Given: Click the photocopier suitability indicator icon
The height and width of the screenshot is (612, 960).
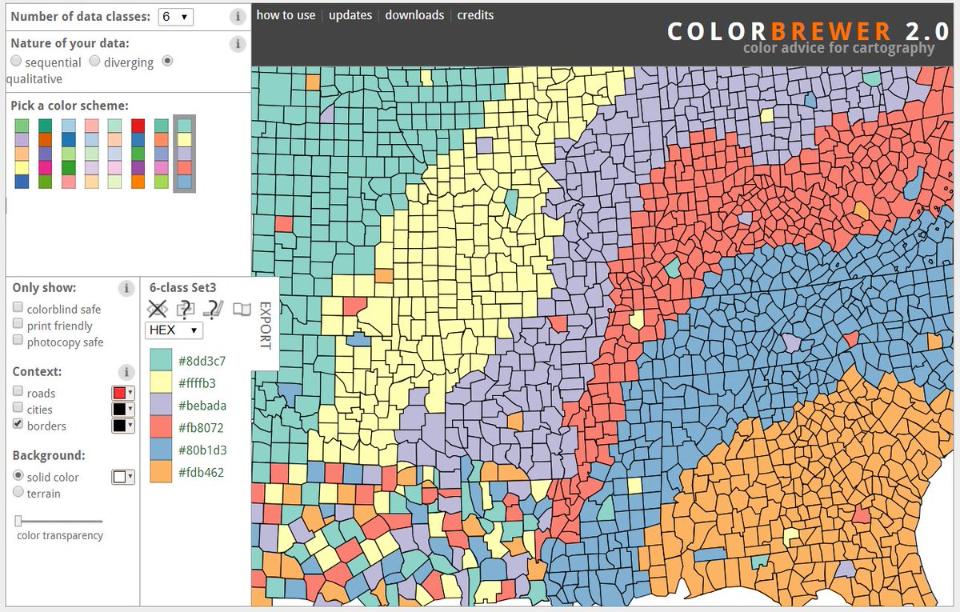Looking at the screenshot, I should (x=186, y=309).
